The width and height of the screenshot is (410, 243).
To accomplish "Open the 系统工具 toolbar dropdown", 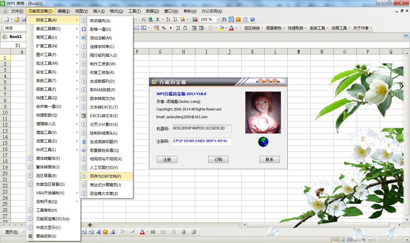I will pos(319,28).
